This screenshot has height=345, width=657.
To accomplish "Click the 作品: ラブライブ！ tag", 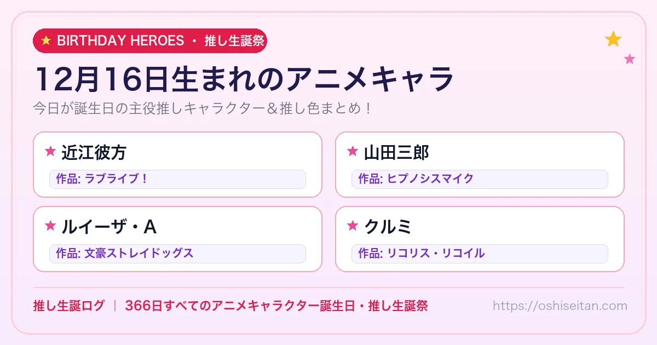I will tap(177, 179).
